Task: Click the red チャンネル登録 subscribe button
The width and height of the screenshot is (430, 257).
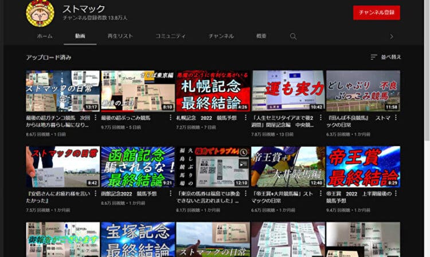Action: point(377,13)
